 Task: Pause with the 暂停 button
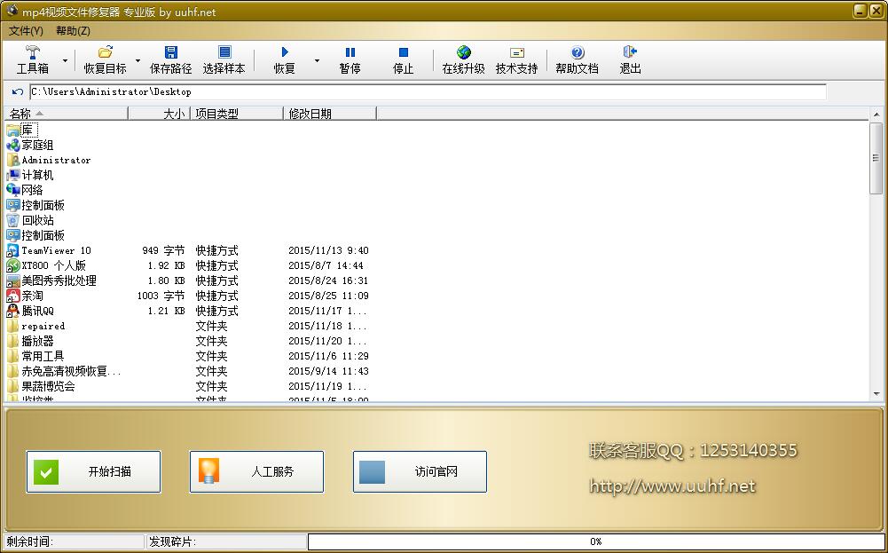[x=350, y=60]
